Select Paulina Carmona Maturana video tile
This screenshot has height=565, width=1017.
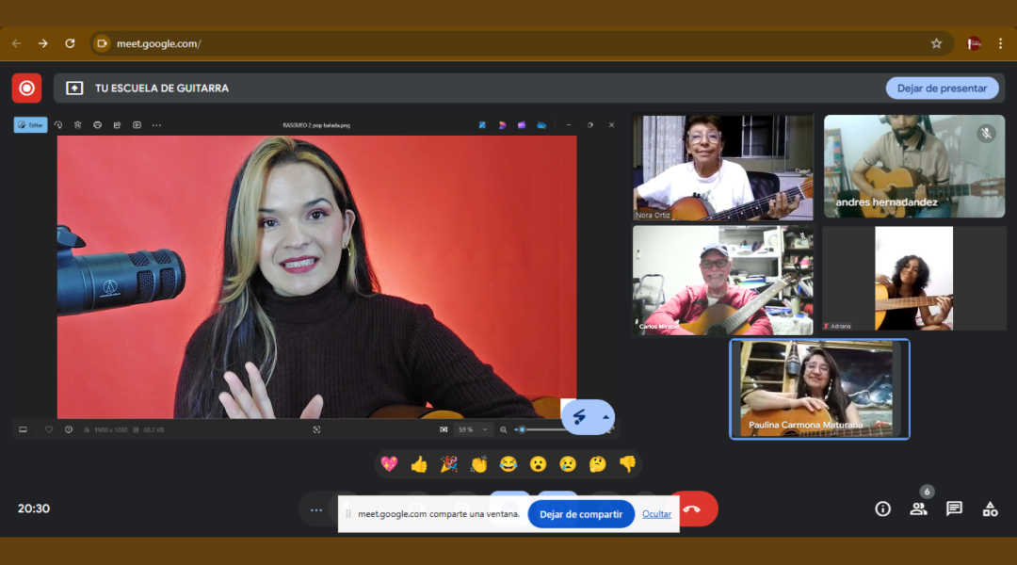[x=820, y=389]
